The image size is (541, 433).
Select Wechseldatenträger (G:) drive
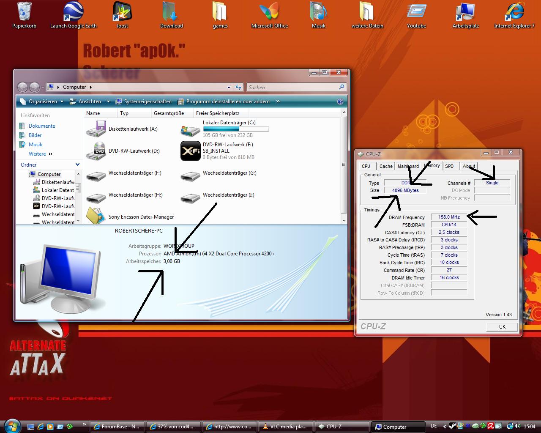(219, 173)
